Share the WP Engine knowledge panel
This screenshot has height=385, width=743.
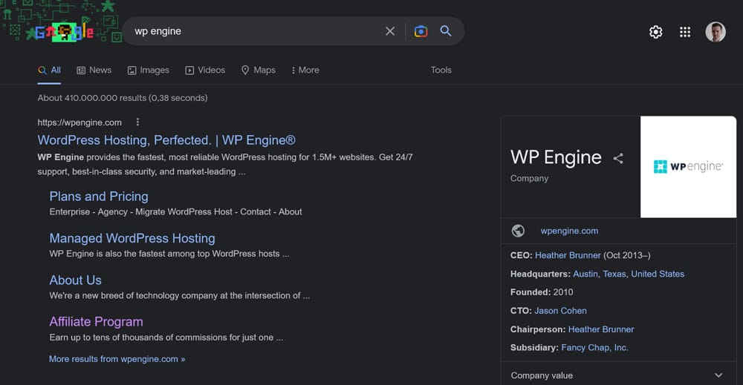(x=618, y=159)
